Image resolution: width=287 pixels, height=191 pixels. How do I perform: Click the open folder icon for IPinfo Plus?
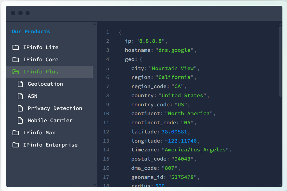coord(16,72)
